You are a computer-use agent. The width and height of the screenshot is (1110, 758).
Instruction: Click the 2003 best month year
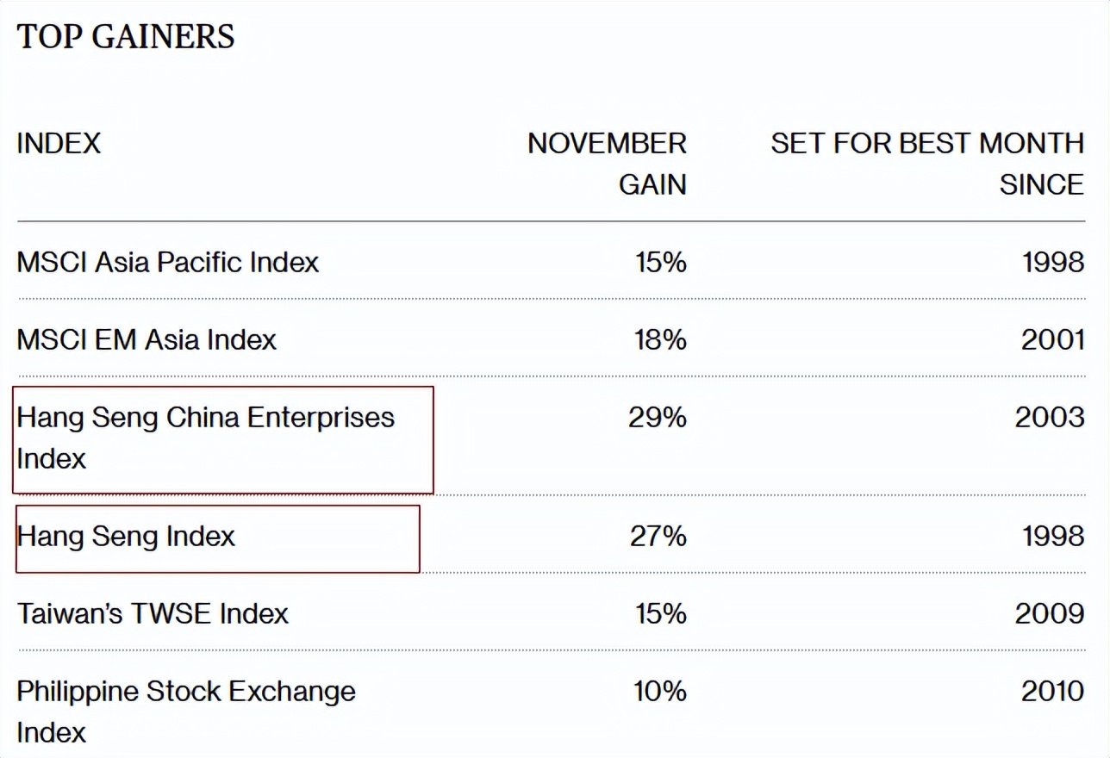pos(1050,417)
